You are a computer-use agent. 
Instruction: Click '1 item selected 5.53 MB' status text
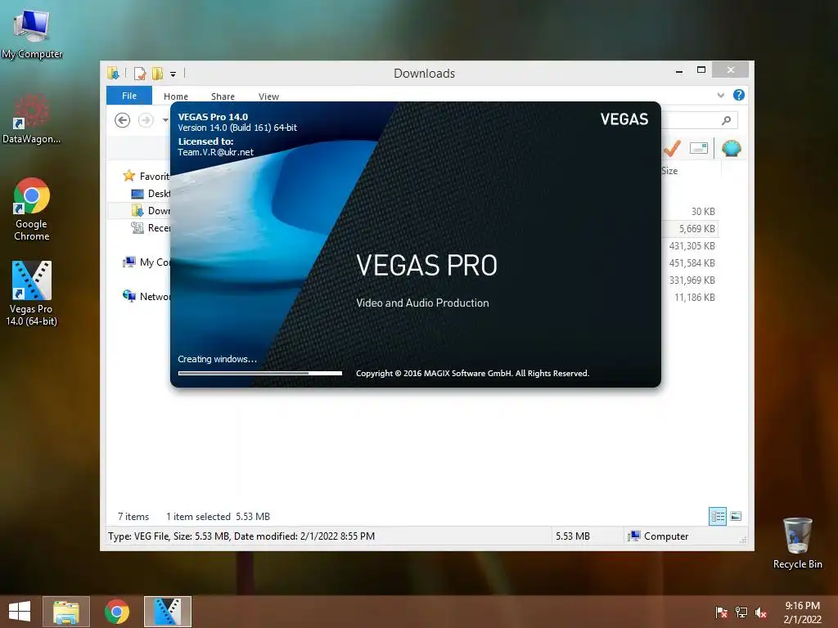[218, 517]
